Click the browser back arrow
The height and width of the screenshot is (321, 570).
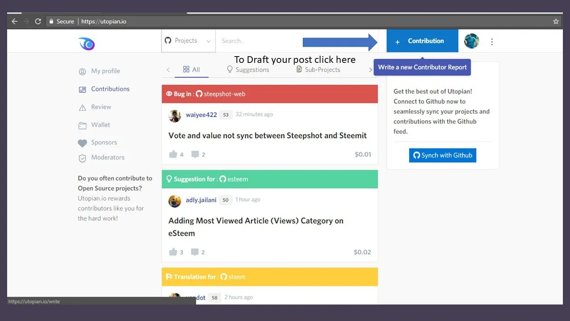tap(15, 21)
